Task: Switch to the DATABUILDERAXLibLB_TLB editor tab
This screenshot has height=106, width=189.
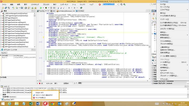Action: [x=66, y=11]
